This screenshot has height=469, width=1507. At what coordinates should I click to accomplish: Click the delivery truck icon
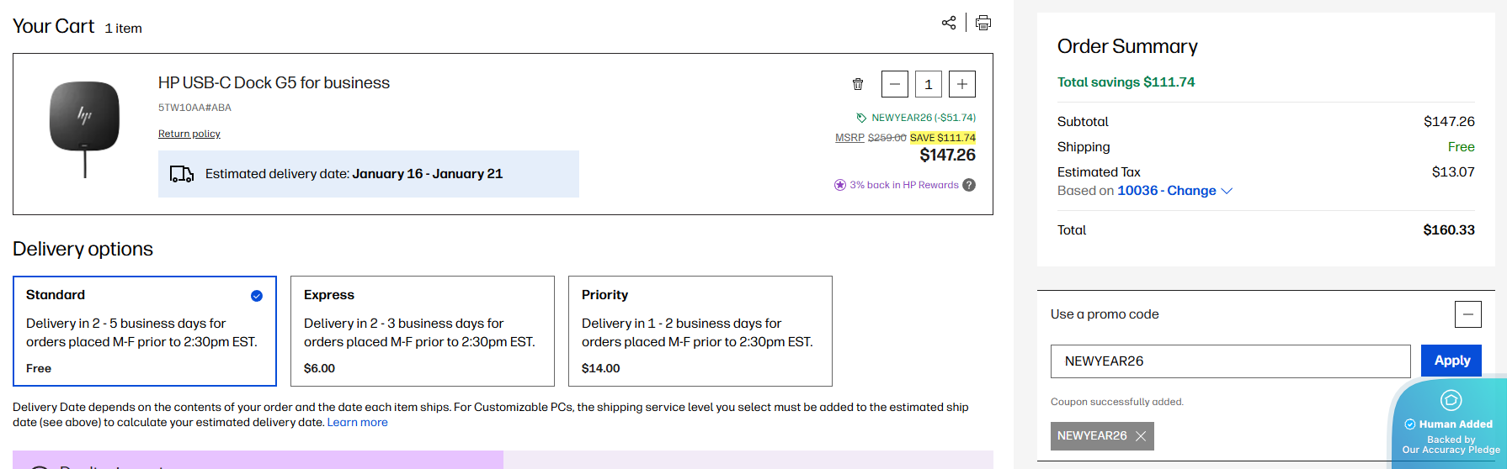182,174
